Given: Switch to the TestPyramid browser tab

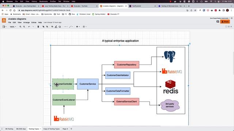Looking at the screenshot, I should coord(142,6).
